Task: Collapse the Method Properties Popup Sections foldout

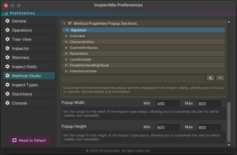Action: coord(64,23)
